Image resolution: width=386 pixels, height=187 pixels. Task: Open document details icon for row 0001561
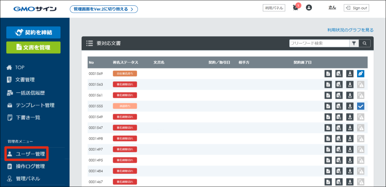coord(328,95)
